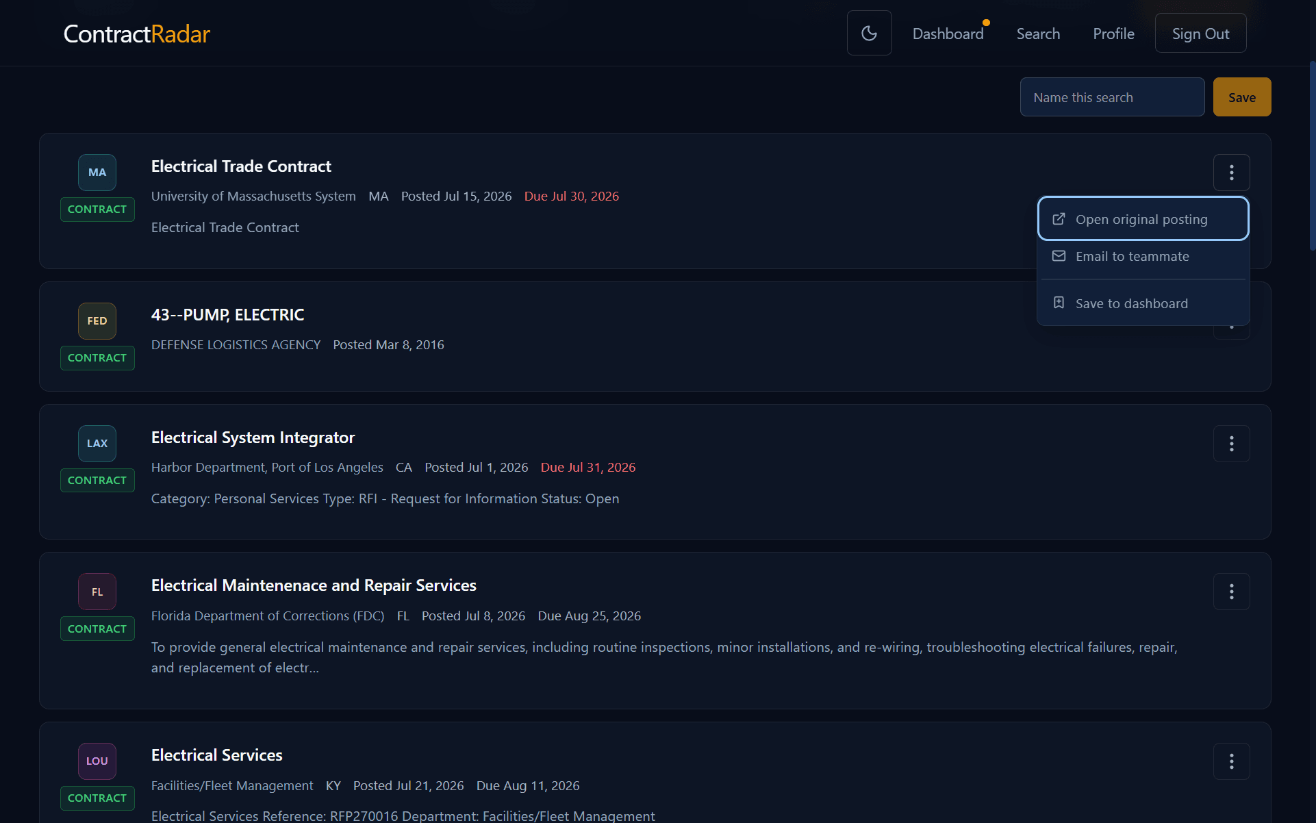Open the Profile page

(x=1113, y=34)
